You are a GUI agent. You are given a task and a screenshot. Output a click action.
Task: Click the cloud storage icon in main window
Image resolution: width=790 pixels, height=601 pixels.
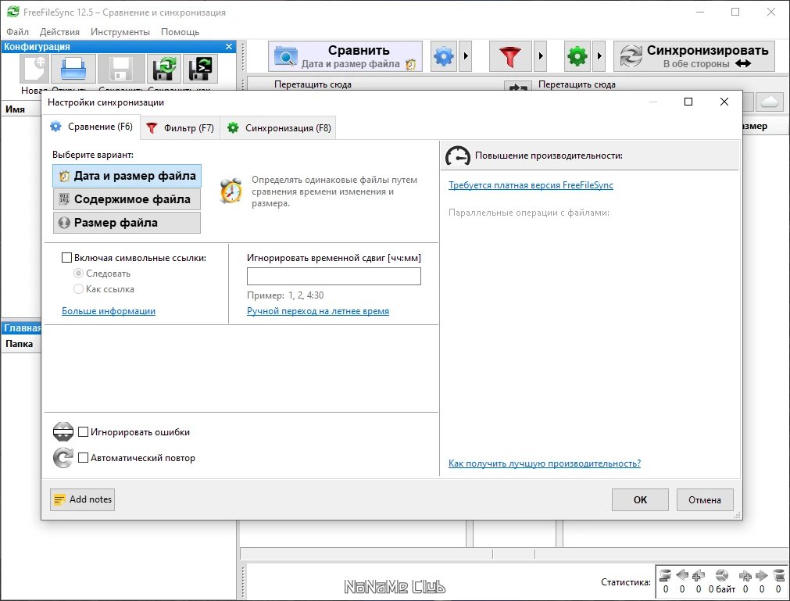[770, 102]
